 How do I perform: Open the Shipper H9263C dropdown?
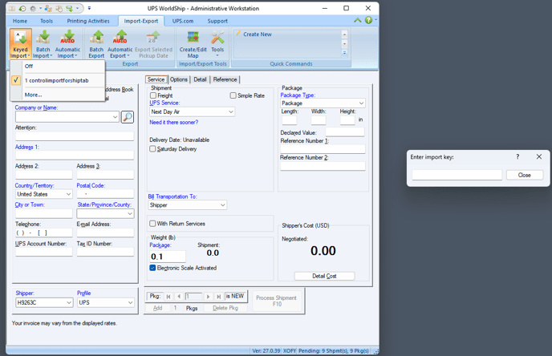coord(69,302)
